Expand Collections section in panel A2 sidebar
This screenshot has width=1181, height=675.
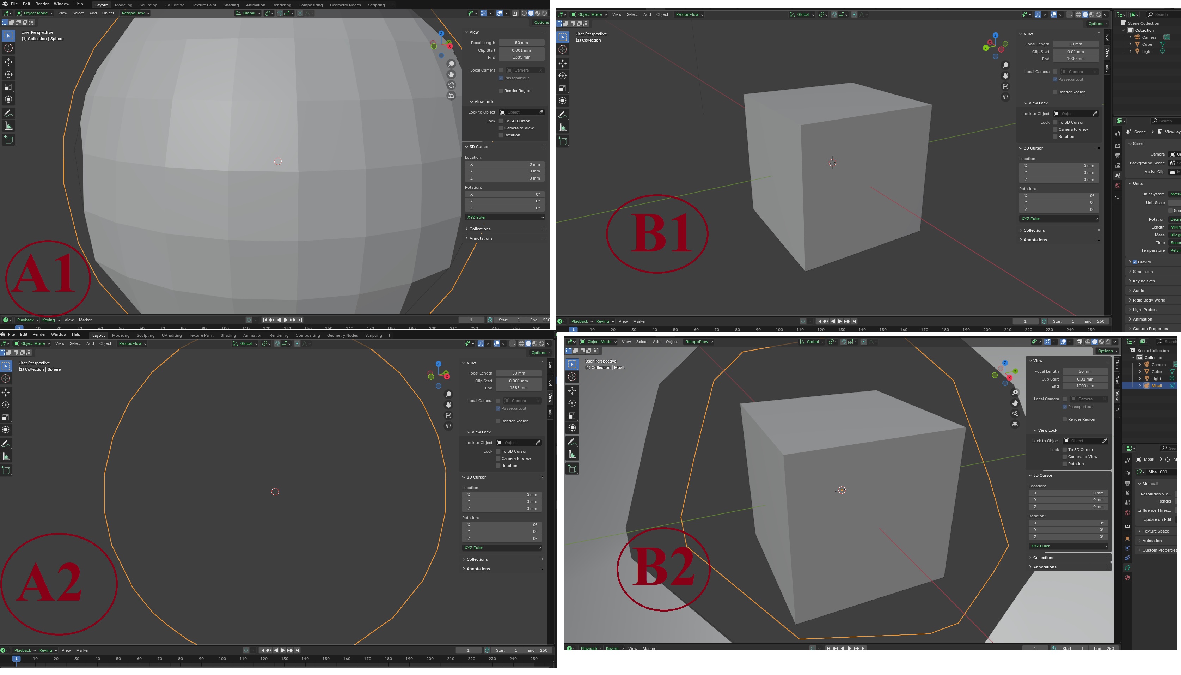pyautogui.click(x=477, y=560)
